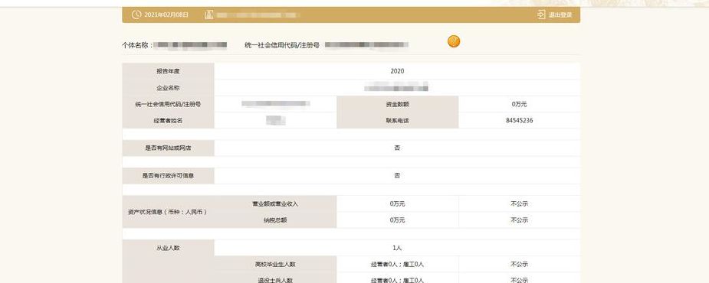Click the 0万元 value for 资金数额
The height and width of the screenshot is (283, 709).
(519, 104)
